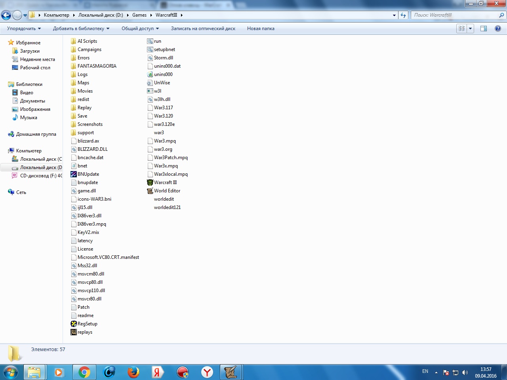Click Локальный диск (D:) breadcrumb segment
Image resolution: width=507 pixels, height=380 pixels.
pos(101,15)
